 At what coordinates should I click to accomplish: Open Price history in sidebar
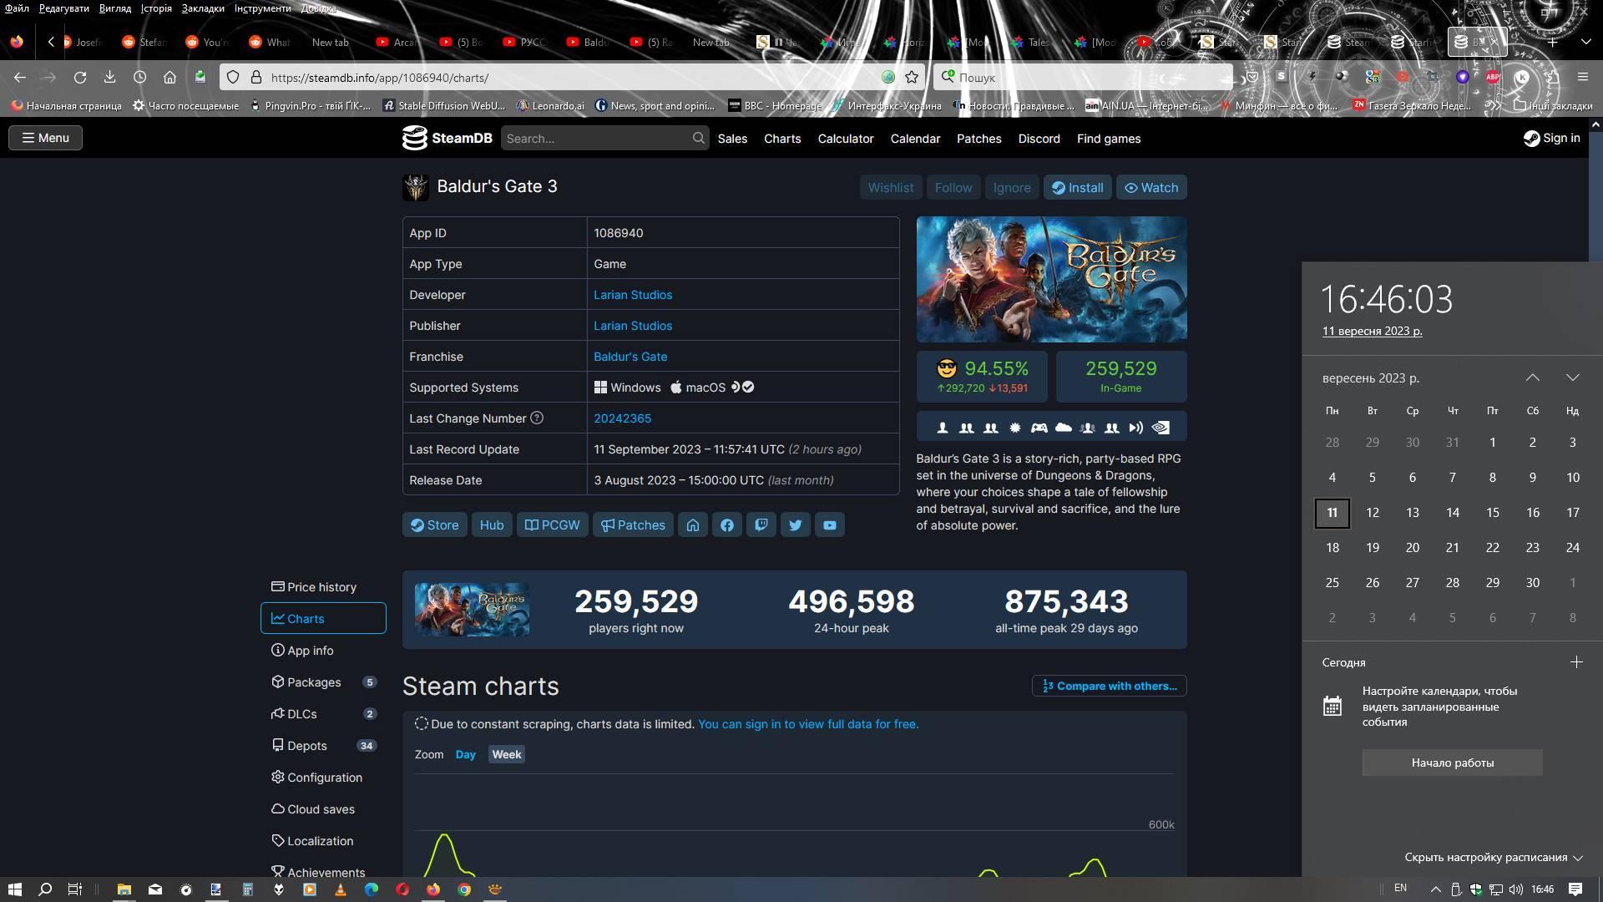tap(323, 587)
